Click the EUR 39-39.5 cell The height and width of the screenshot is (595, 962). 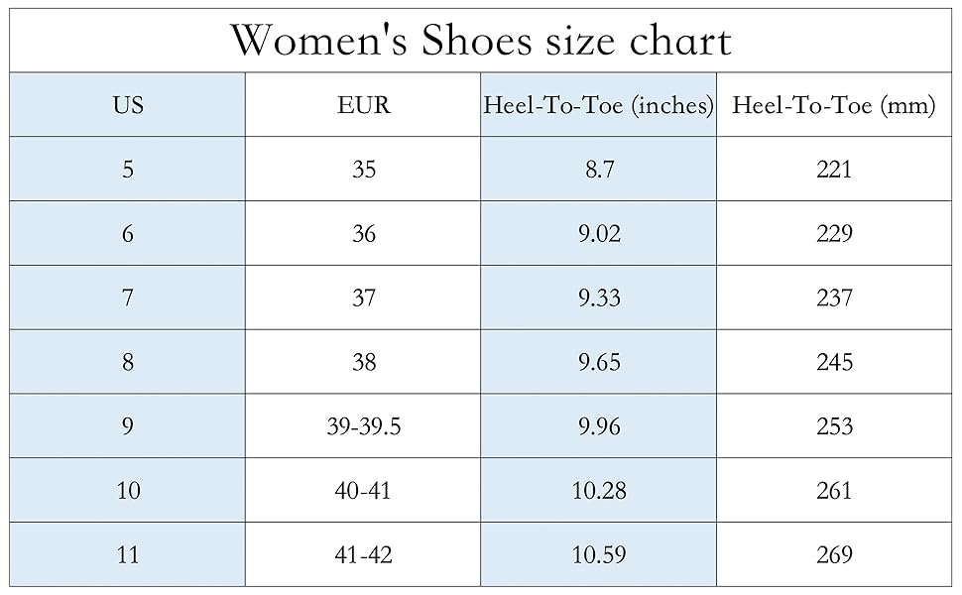tap(363, 425)
